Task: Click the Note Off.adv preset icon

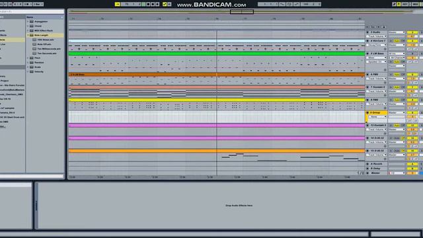Action: 34,44
